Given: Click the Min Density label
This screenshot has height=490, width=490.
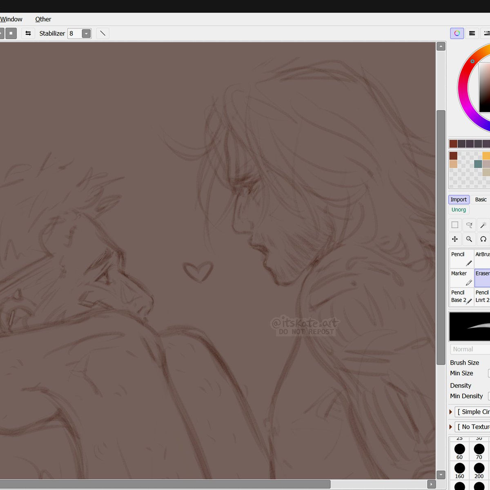Looking at the screenshot, I should coord(466,396).
